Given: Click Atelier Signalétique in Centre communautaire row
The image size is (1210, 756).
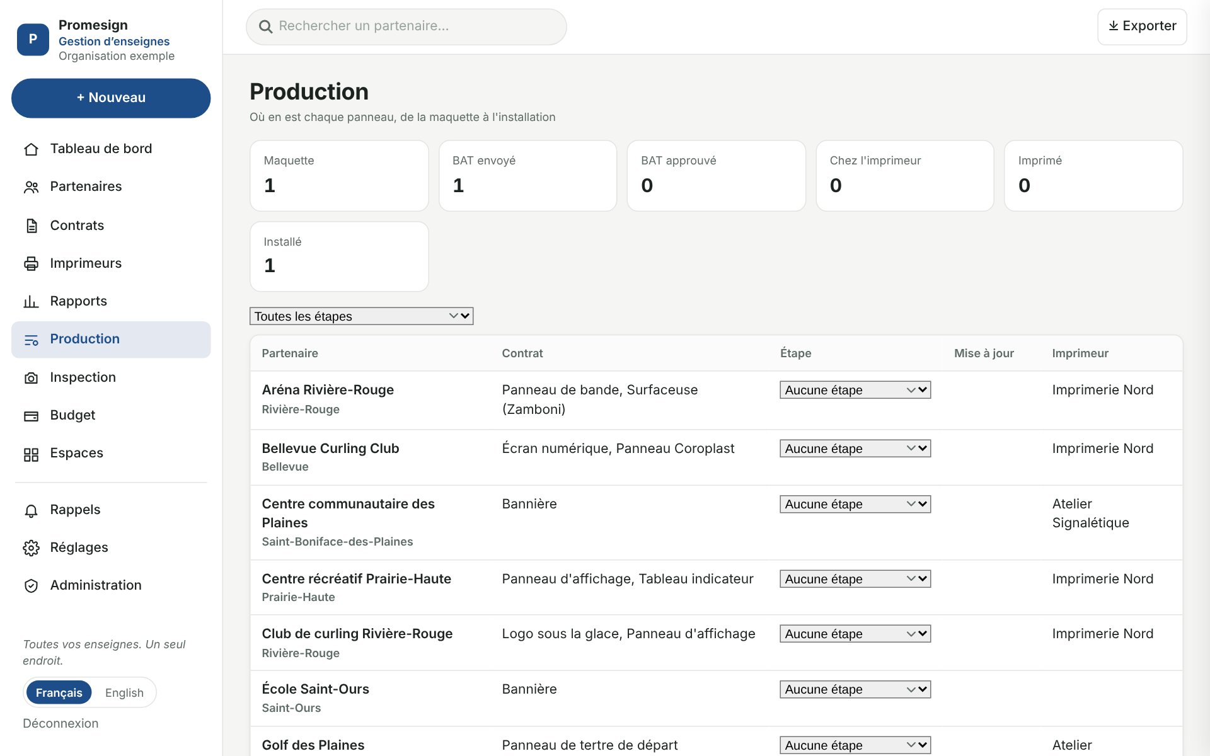Looking at the screenshot, I should 1090,513.
